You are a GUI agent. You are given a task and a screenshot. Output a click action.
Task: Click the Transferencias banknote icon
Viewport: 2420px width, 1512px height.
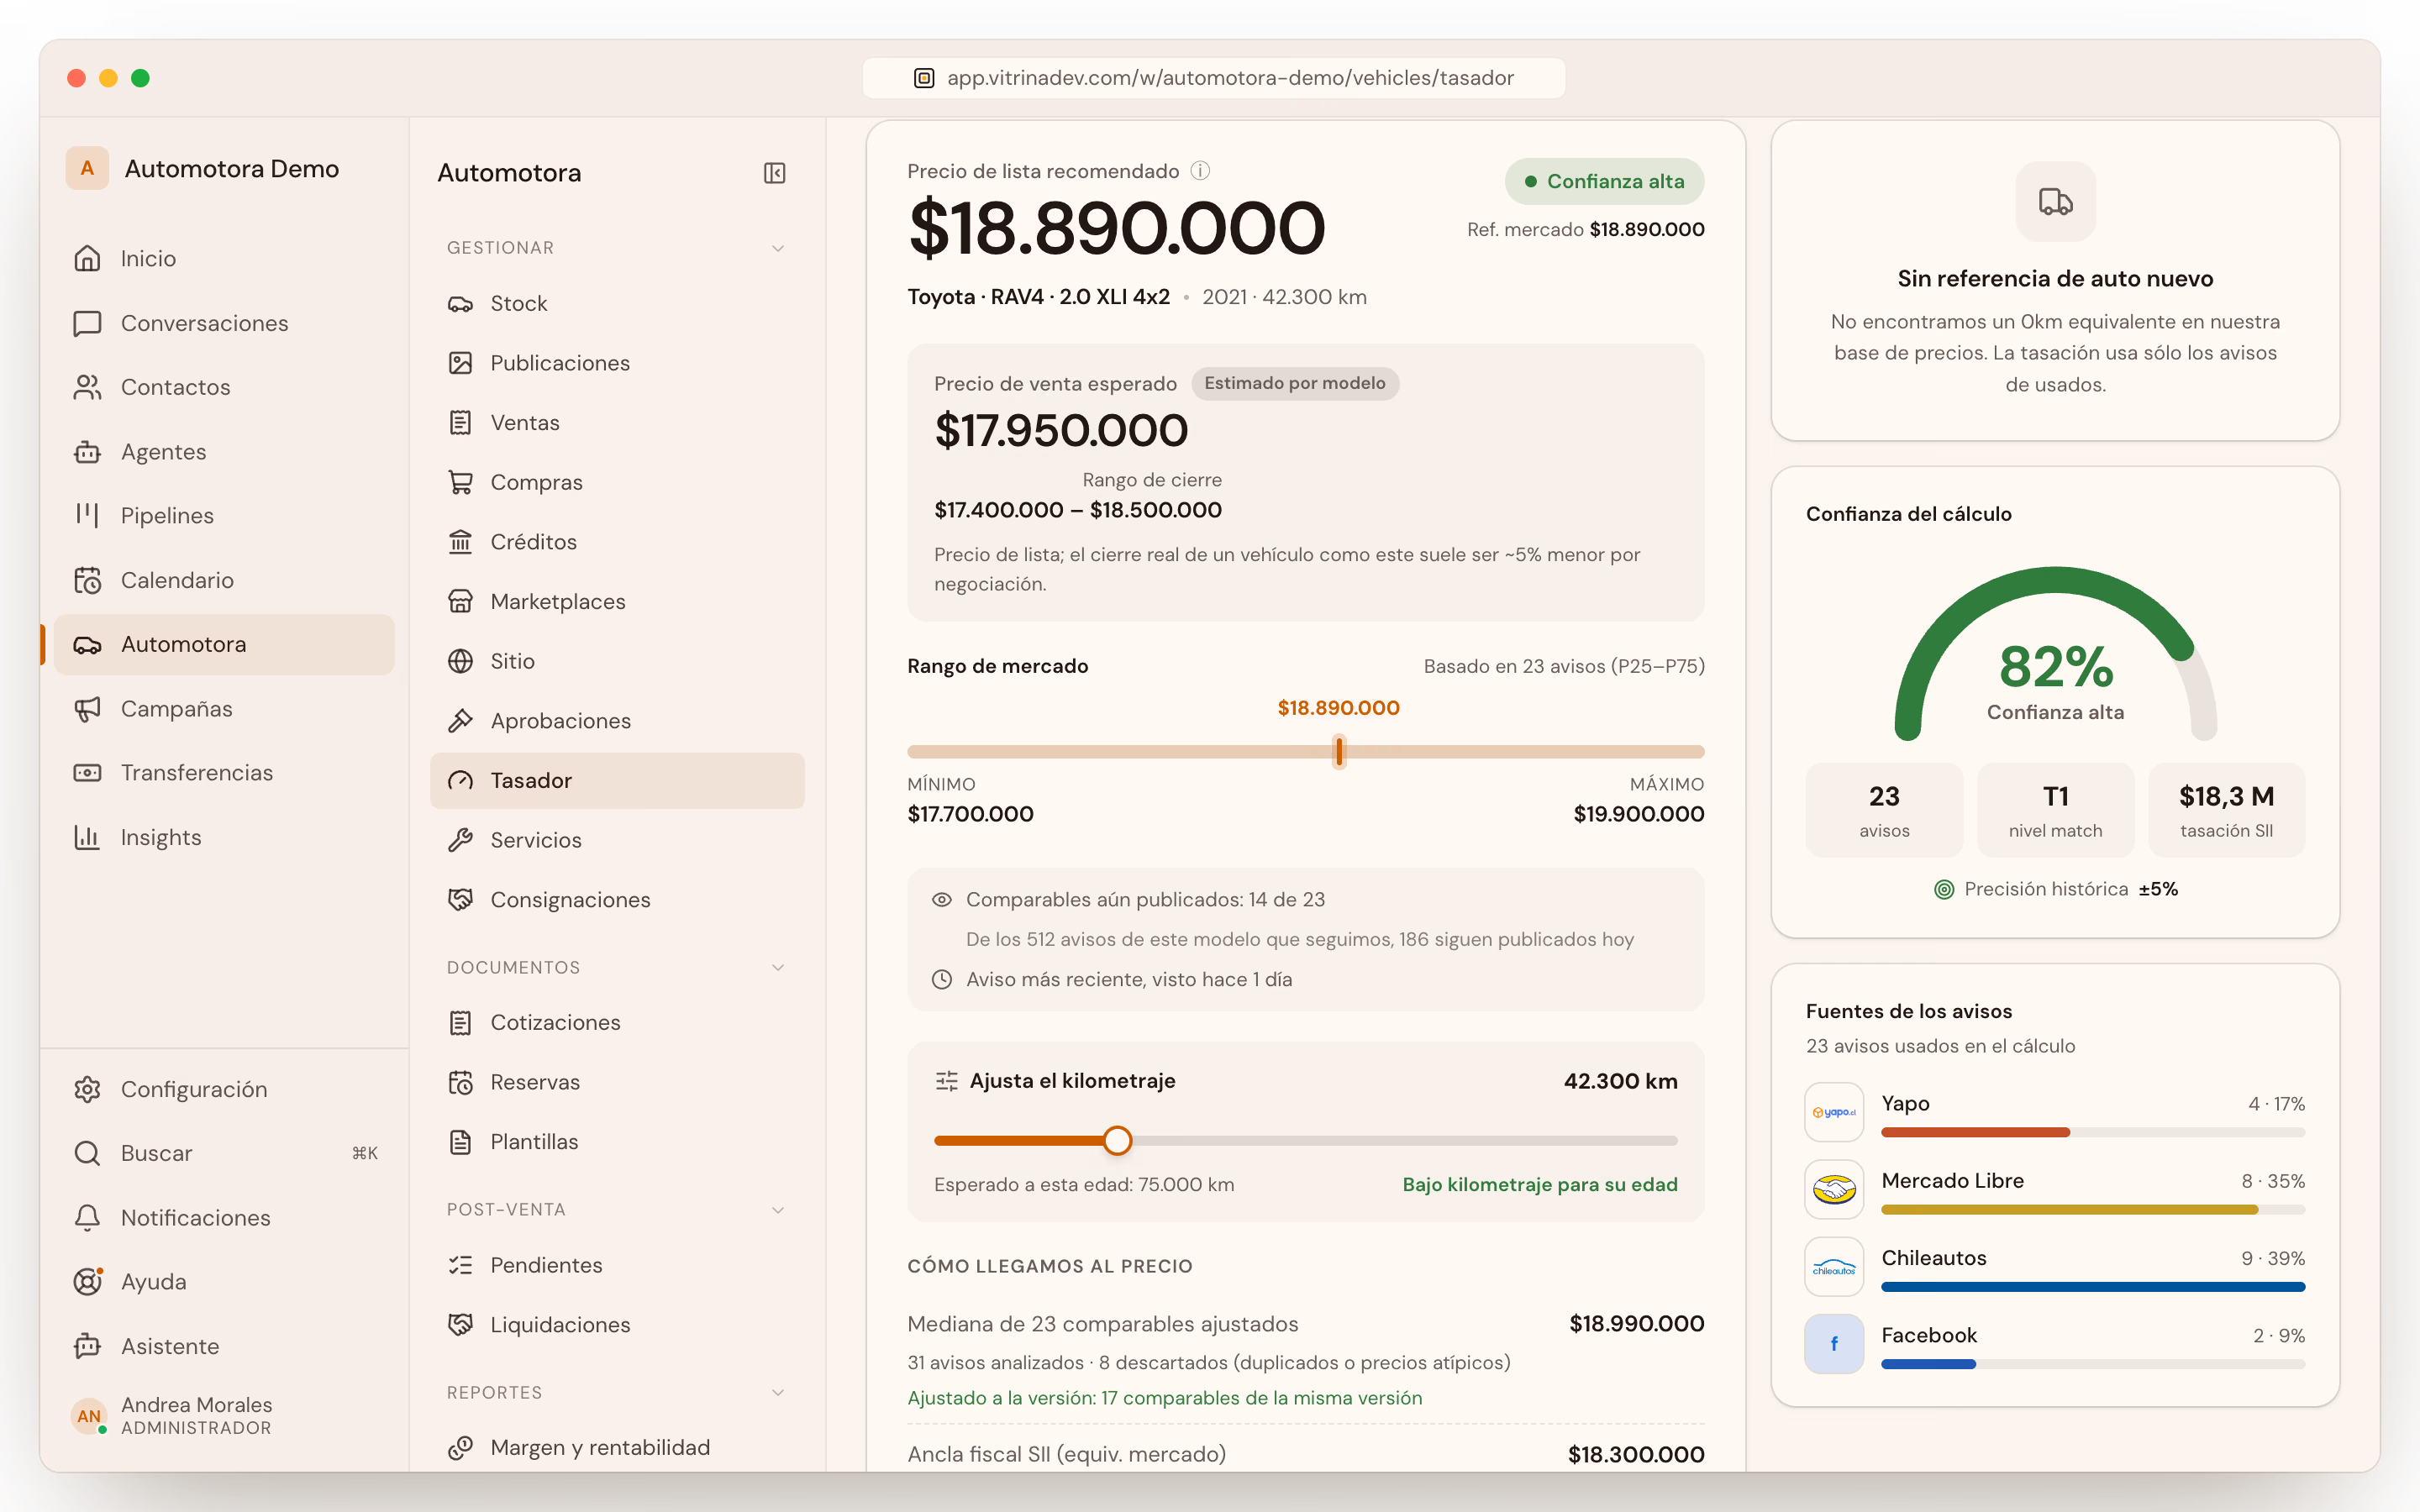tap(88, 773)
